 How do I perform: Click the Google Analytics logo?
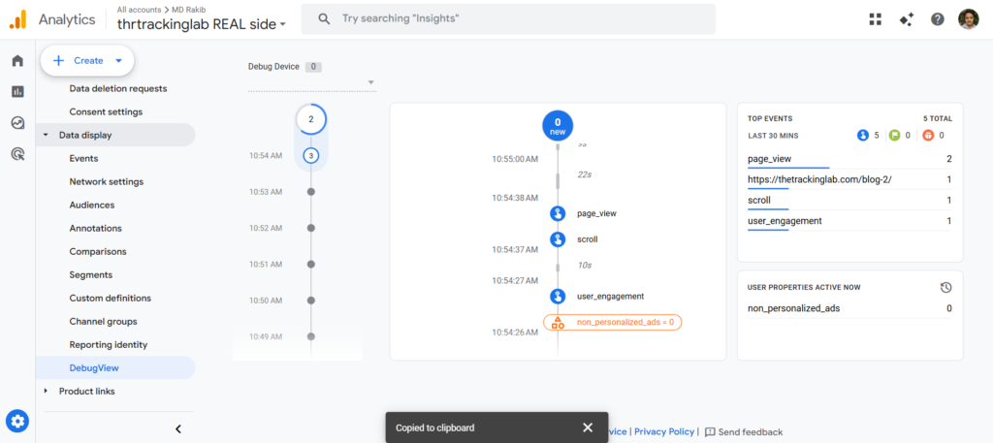coord(17,19)
